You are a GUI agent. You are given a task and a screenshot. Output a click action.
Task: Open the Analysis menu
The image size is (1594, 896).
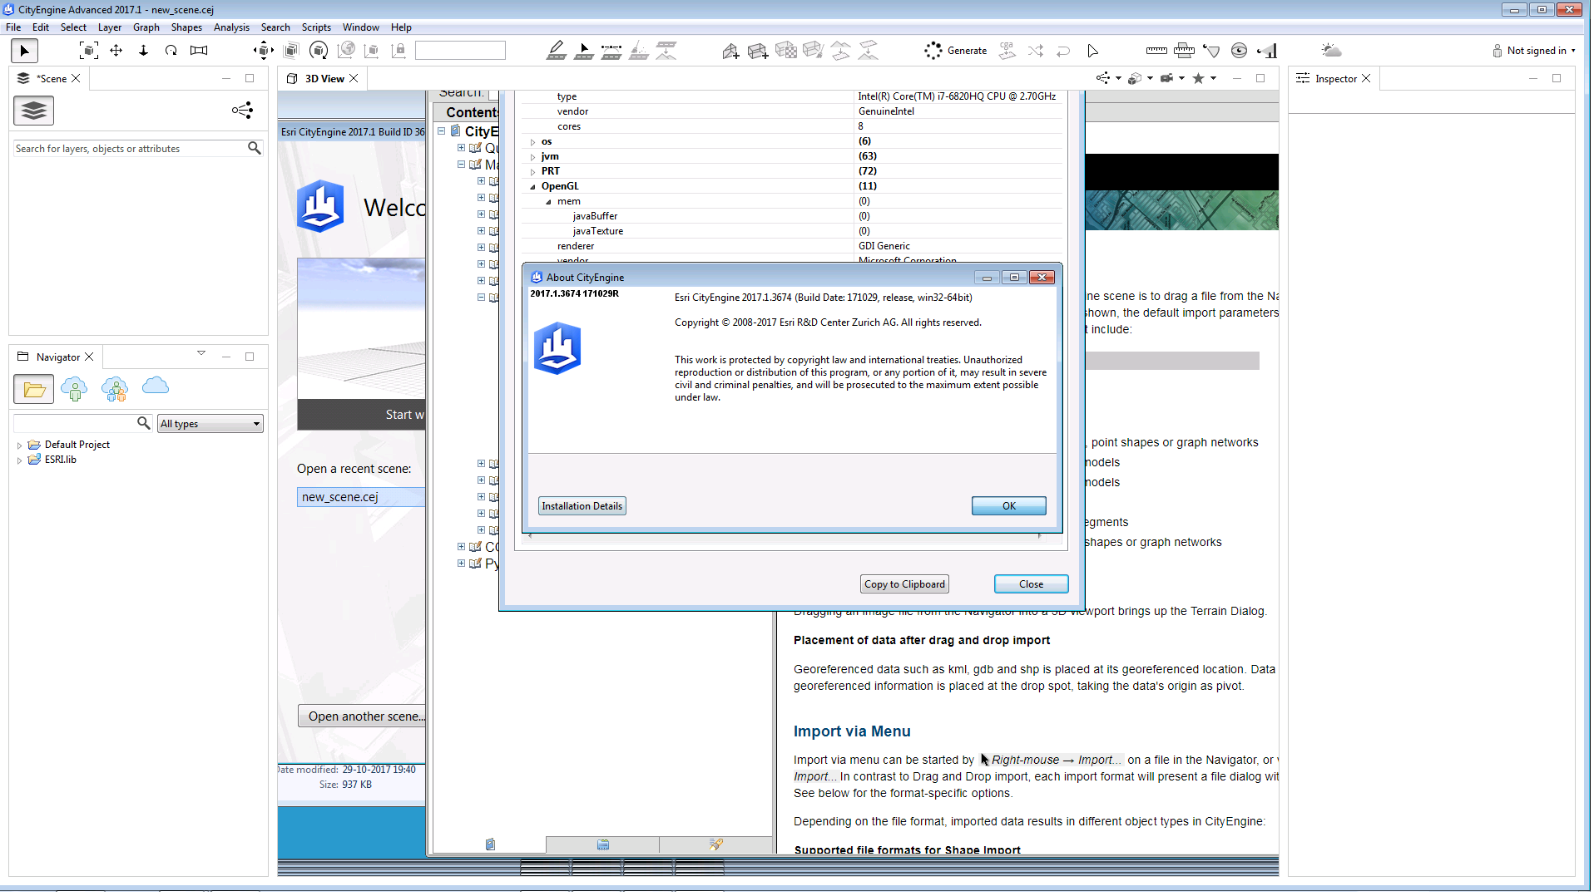click(231, 27)
